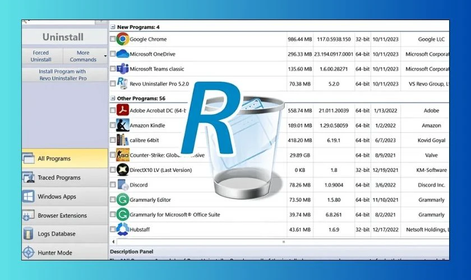This screenshot has height=280, width=471.
Task: Click the Hubstaff program icon
Action: click(x=123, y=229)
